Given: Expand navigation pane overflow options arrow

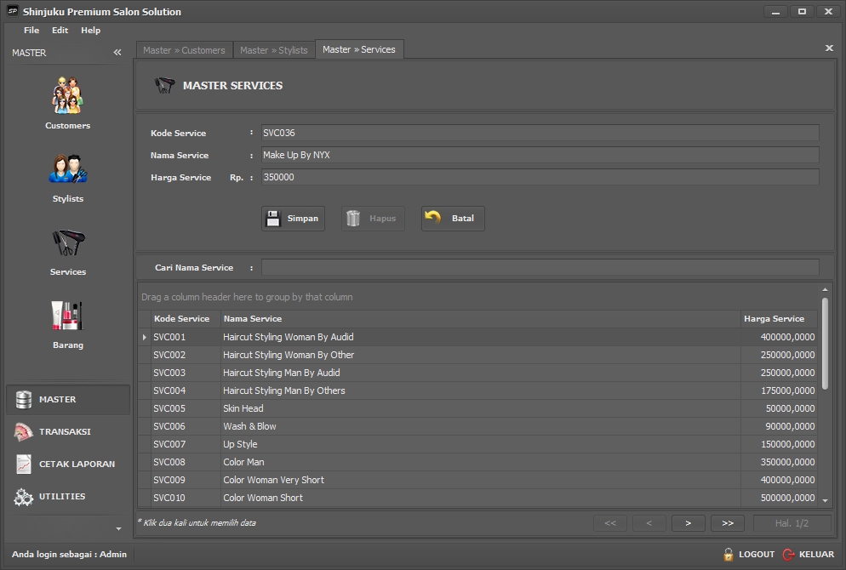Looking at the screenshot, I should 118,528.
